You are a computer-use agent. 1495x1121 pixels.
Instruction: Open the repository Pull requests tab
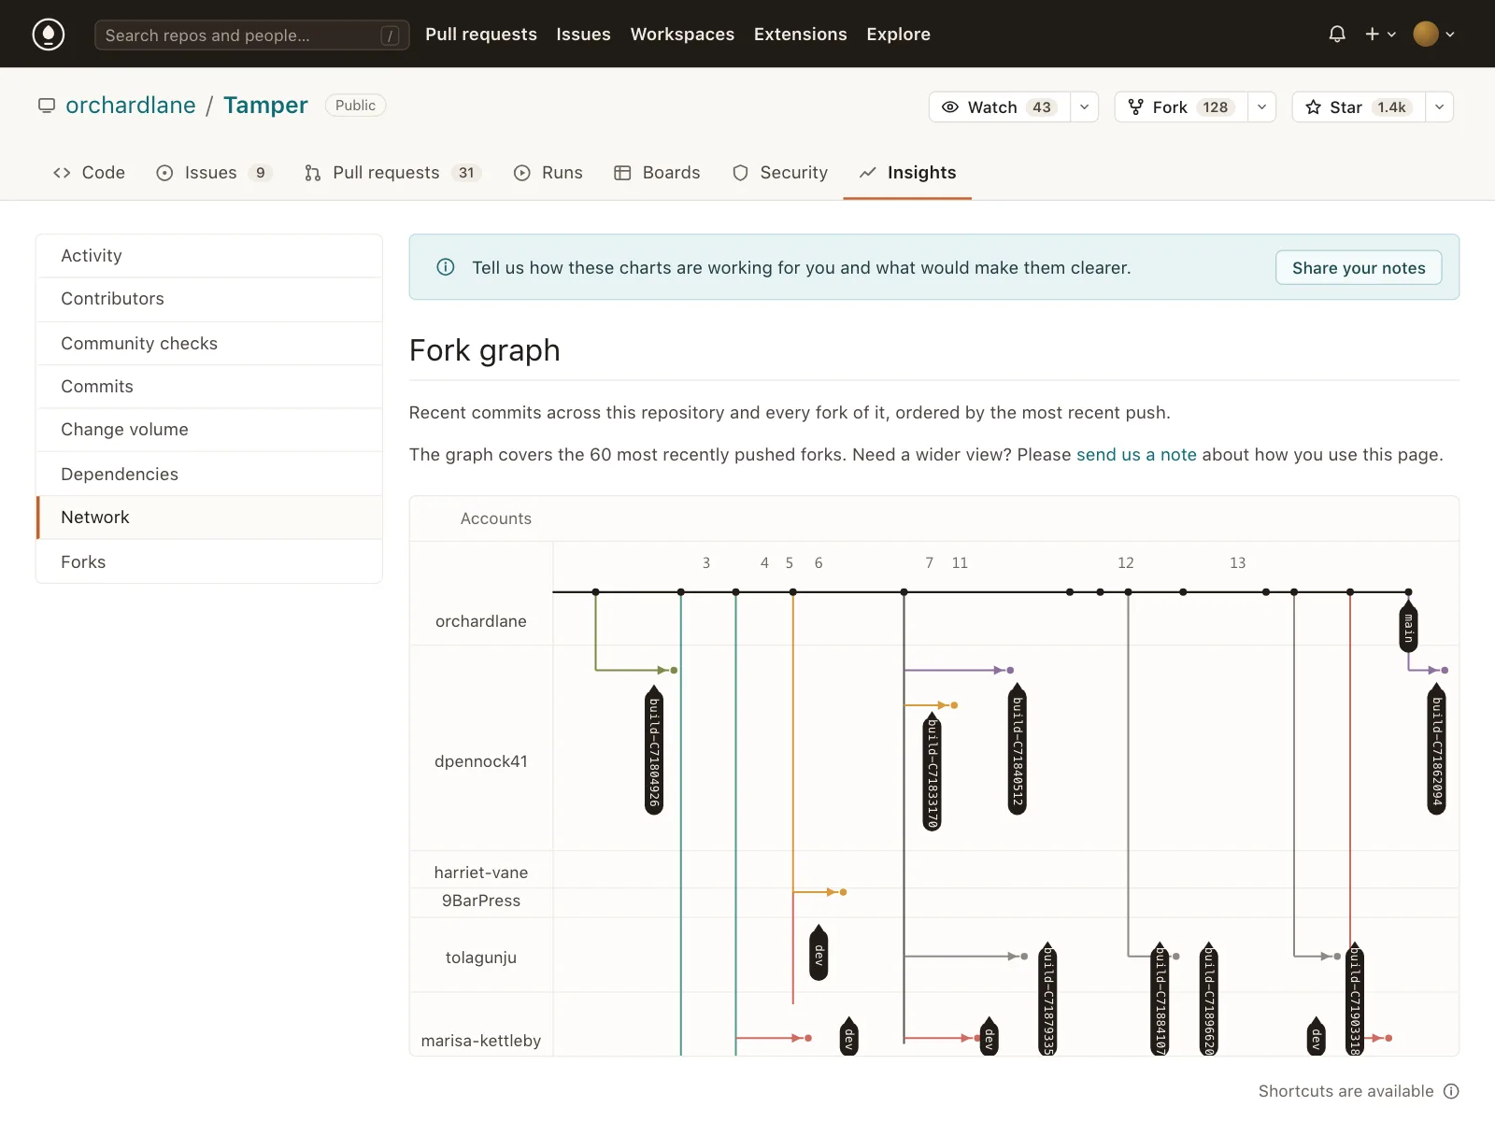point(392,173)
